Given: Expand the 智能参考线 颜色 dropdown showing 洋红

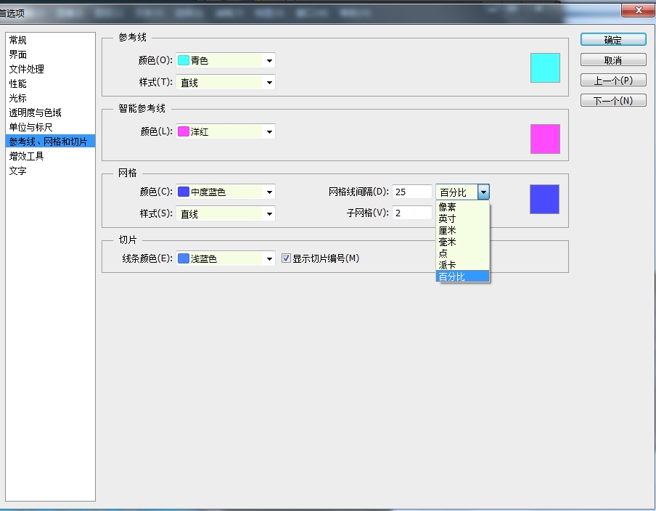Looking at the screenshot, I should point(226,132).
